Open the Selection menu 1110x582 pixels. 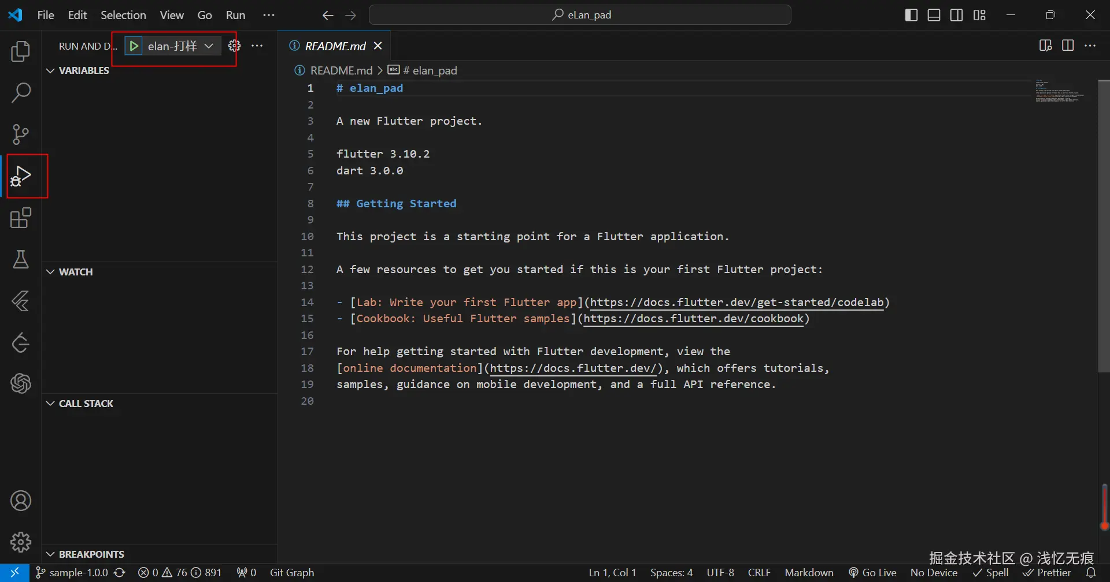tap(123, 15)
